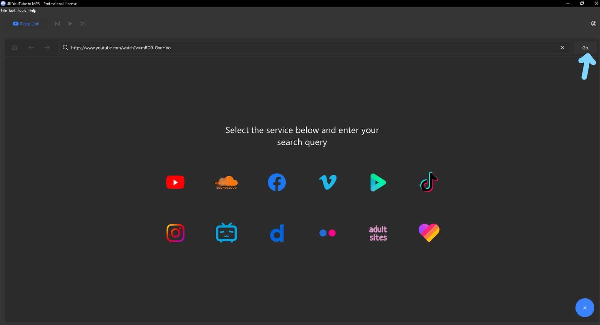Viewport: 600px width, 325px height.
Task: Select the Facebook service
Action: (x=277, y=182)
